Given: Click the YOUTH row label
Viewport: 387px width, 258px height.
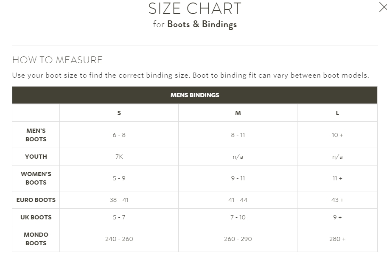Looking at the screenshot, I should pos(36,157).
